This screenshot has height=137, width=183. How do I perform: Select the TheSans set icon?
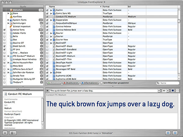point(11,82)
